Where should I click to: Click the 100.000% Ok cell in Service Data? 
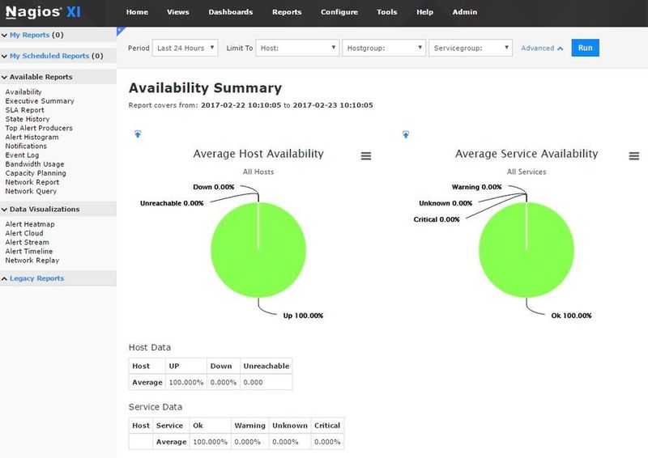point(210,442)
